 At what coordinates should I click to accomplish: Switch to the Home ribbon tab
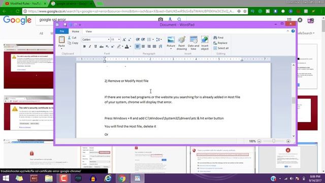[76, 32]
